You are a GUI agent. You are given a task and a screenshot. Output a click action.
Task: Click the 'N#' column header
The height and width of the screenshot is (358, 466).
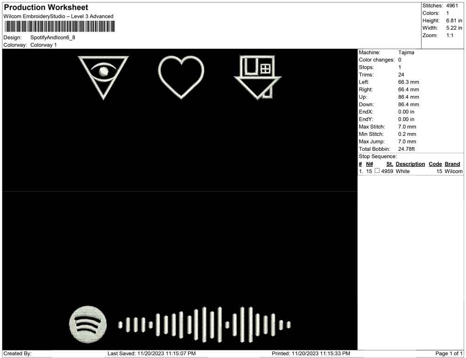(x=370, y=164)
